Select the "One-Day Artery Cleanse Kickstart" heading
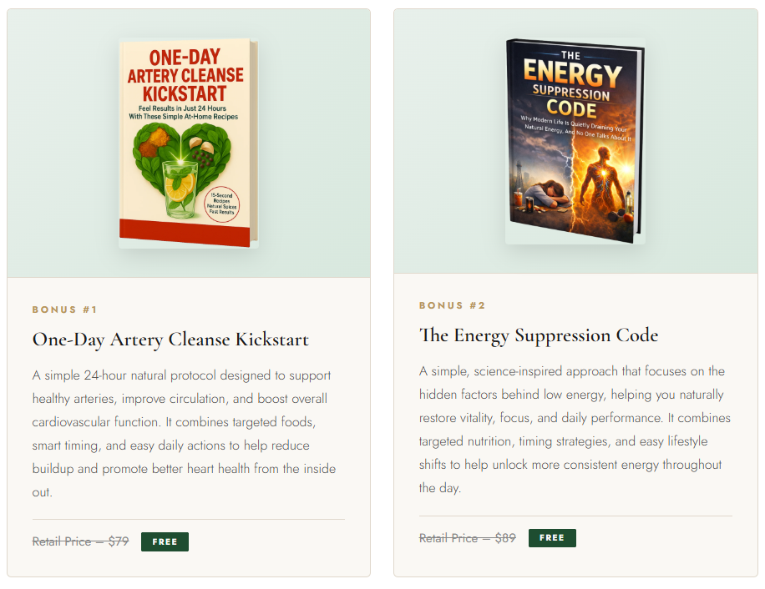765x589 pixels. [170, 340]
